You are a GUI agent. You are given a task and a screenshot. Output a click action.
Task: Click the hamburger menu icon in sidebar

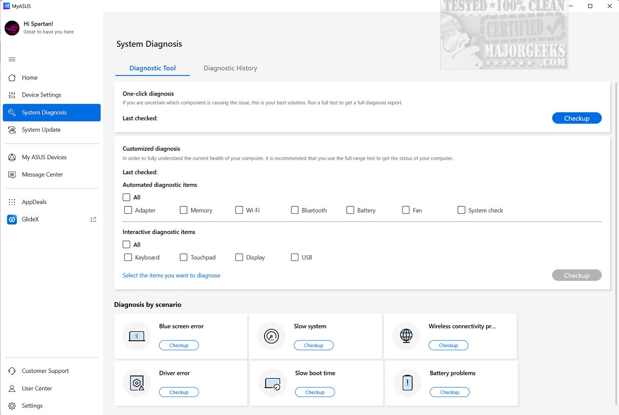(x=12, y=60)
